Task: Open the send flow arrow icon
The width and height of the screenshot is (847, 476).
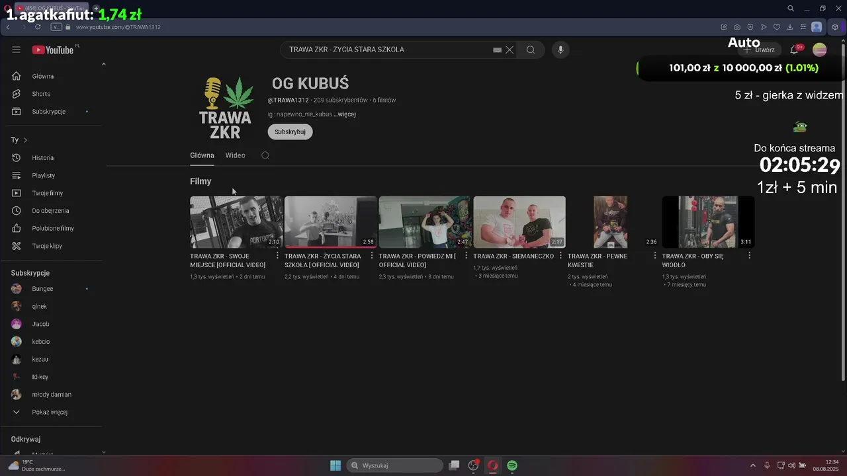Action: [x=764, y=27]
